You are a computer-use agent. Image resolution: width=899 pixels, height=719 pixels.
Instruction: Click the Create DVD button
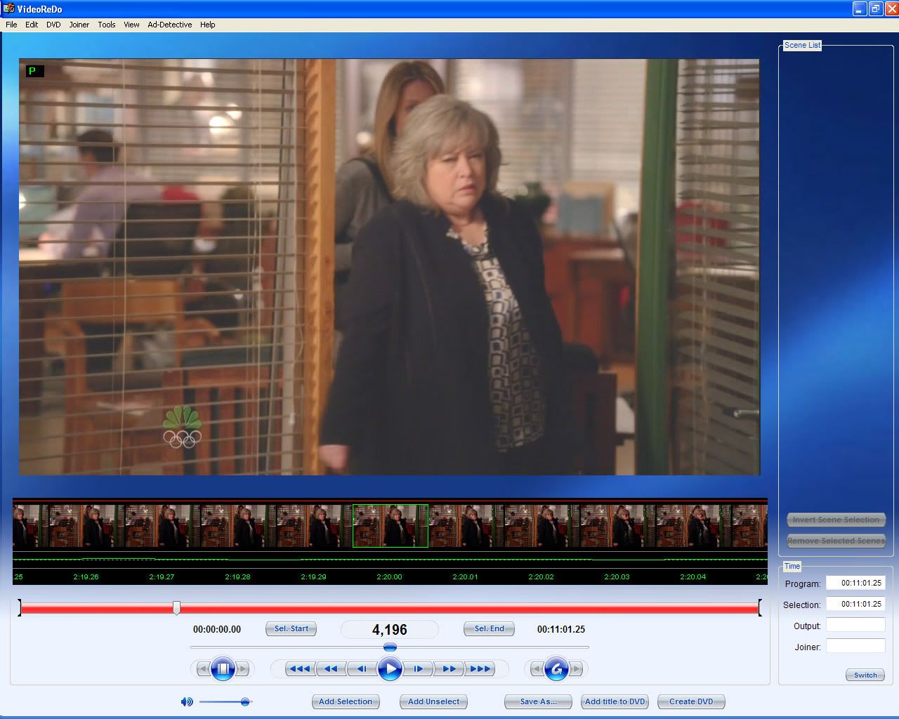(x=691, y=701)
